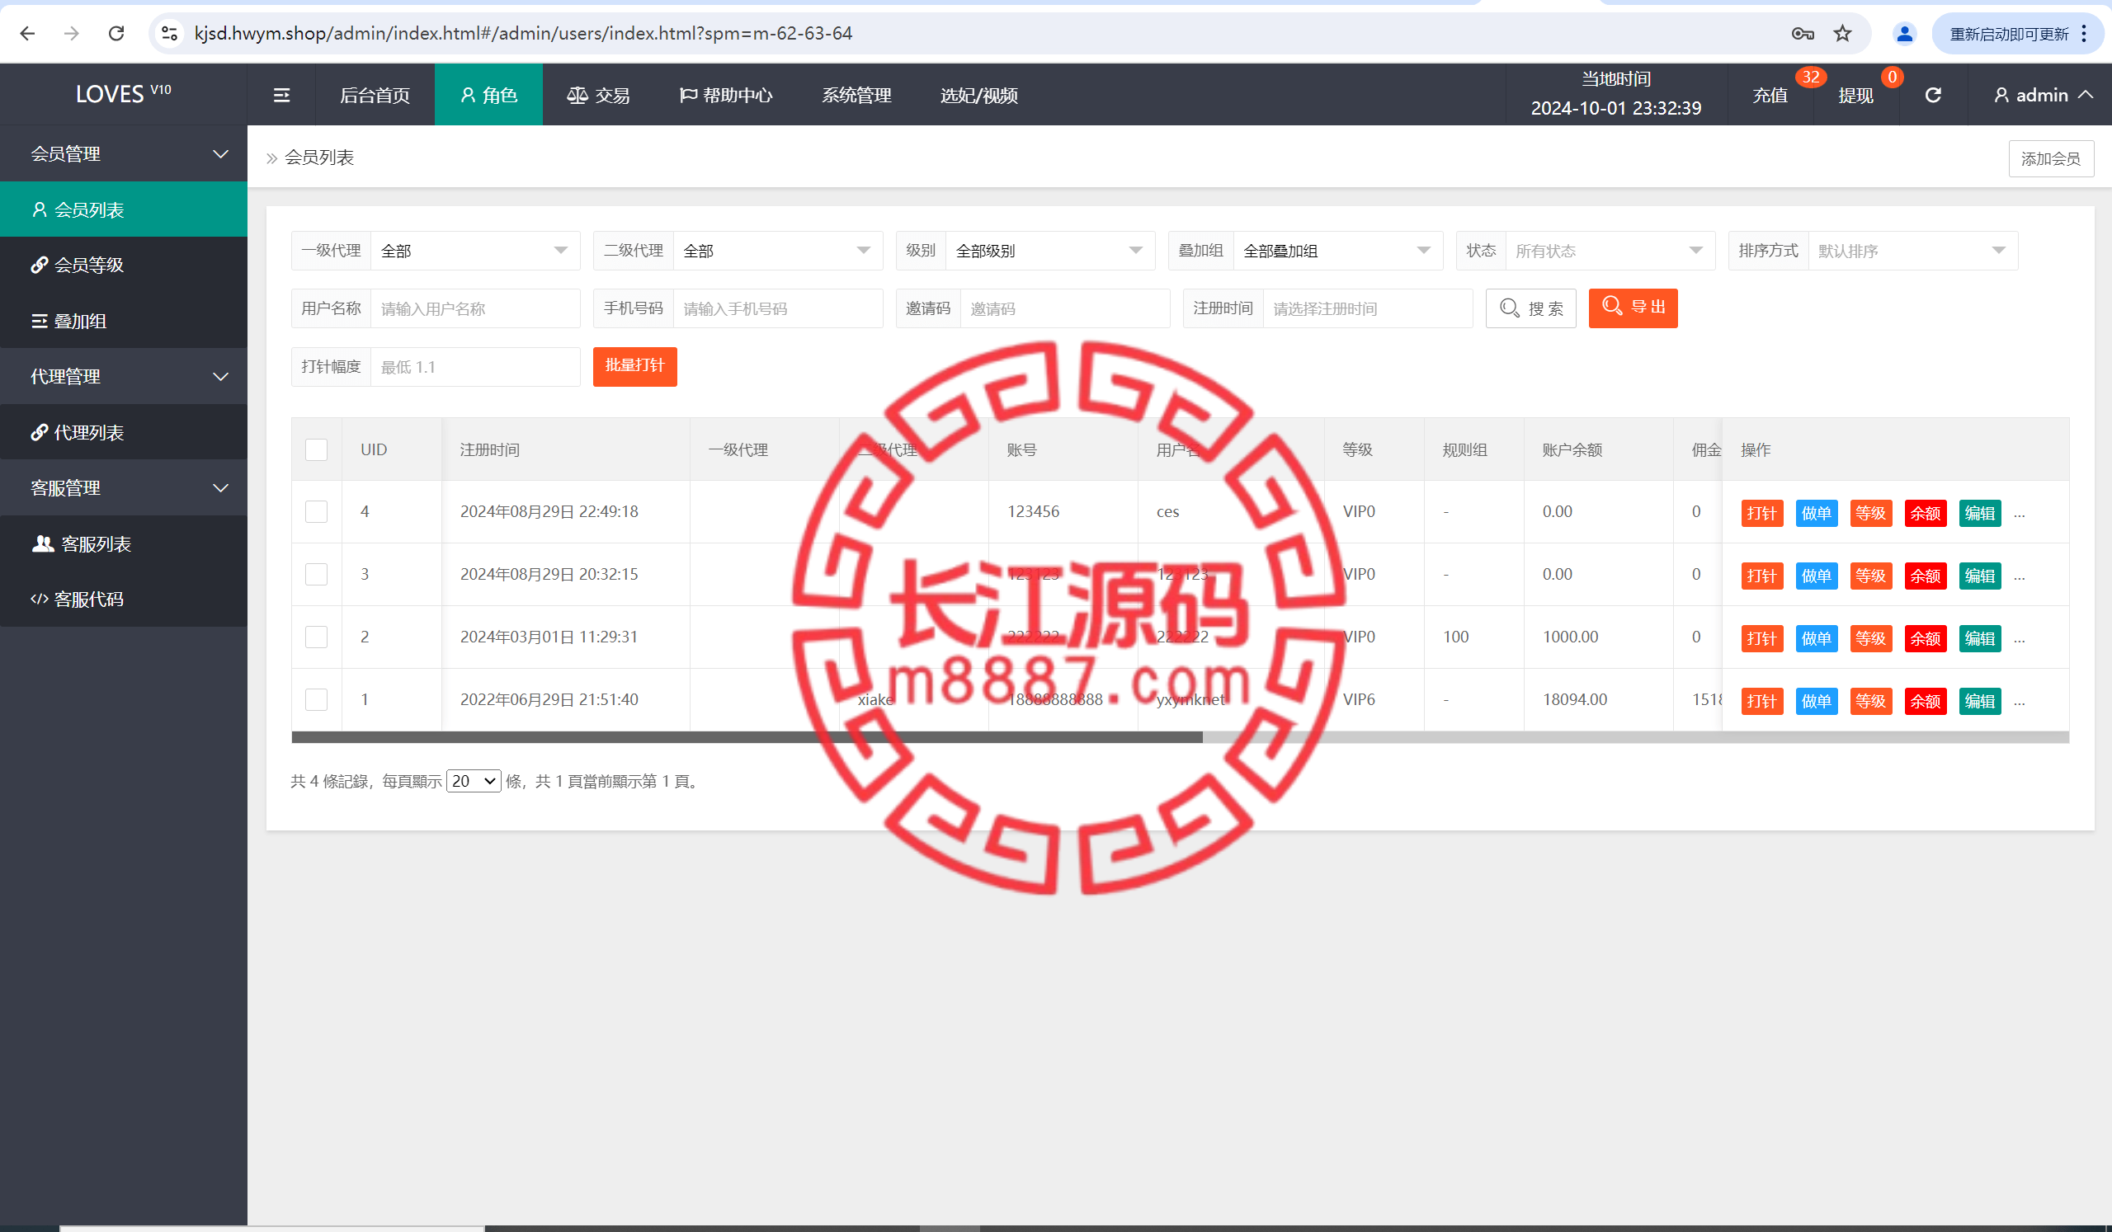
Task: Focus the 手机号码 input field
Action: [778, 308]
